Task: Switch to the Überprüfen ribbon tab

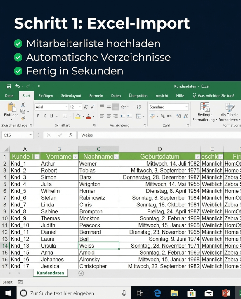Action: (138, 96)
